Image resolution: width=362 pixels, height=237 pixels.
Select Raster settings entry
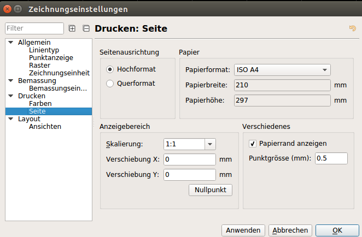39,65
